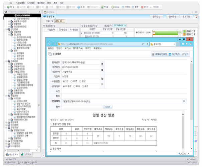The height and width of the screenshot is (167, 202).
Task: Open 결재라인설정 approval line settings
Action: coord(160,54)
